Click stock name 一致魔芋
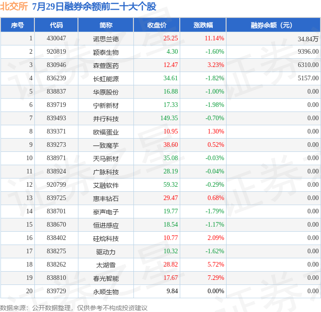Viewport: 321px width, 312px height. click(x=106, y=145)
